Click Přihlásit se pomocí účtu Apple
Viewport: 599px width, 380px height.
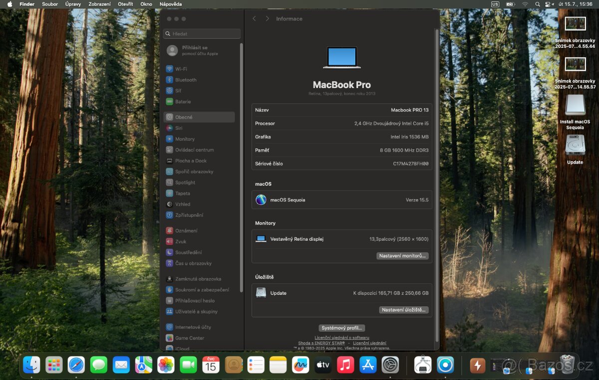click(199, 50)
